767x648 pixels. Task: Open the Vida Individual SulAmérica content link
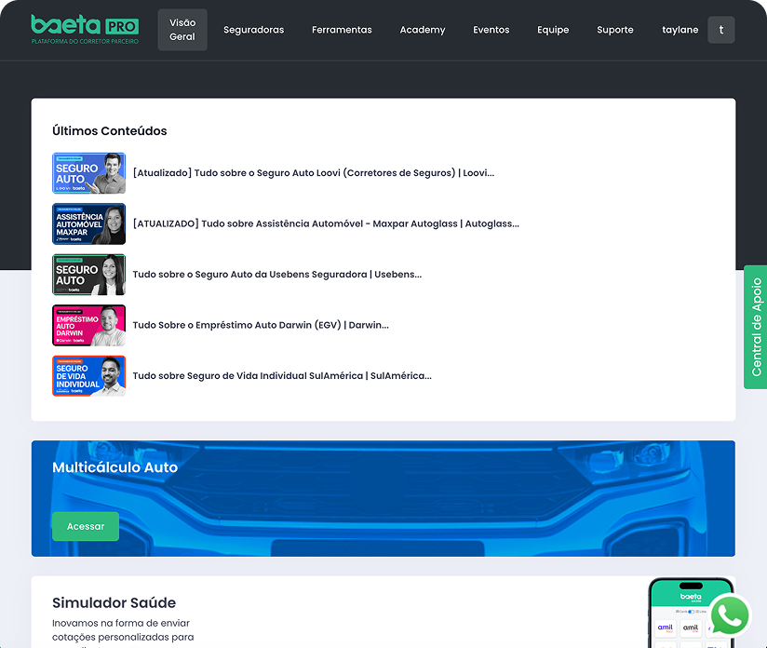click(x=282, y=376)
